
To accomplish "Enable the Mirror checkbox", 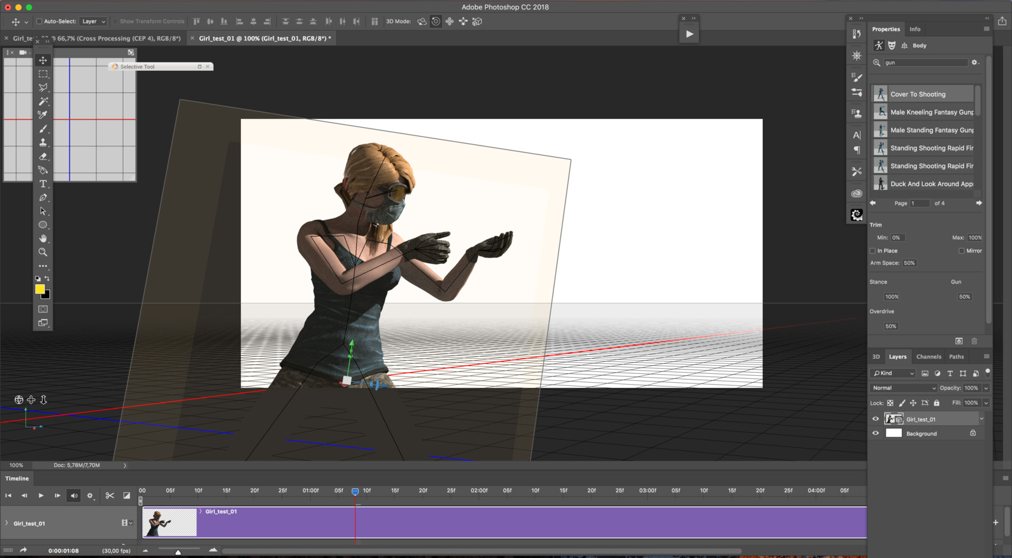I will [961, 251].
